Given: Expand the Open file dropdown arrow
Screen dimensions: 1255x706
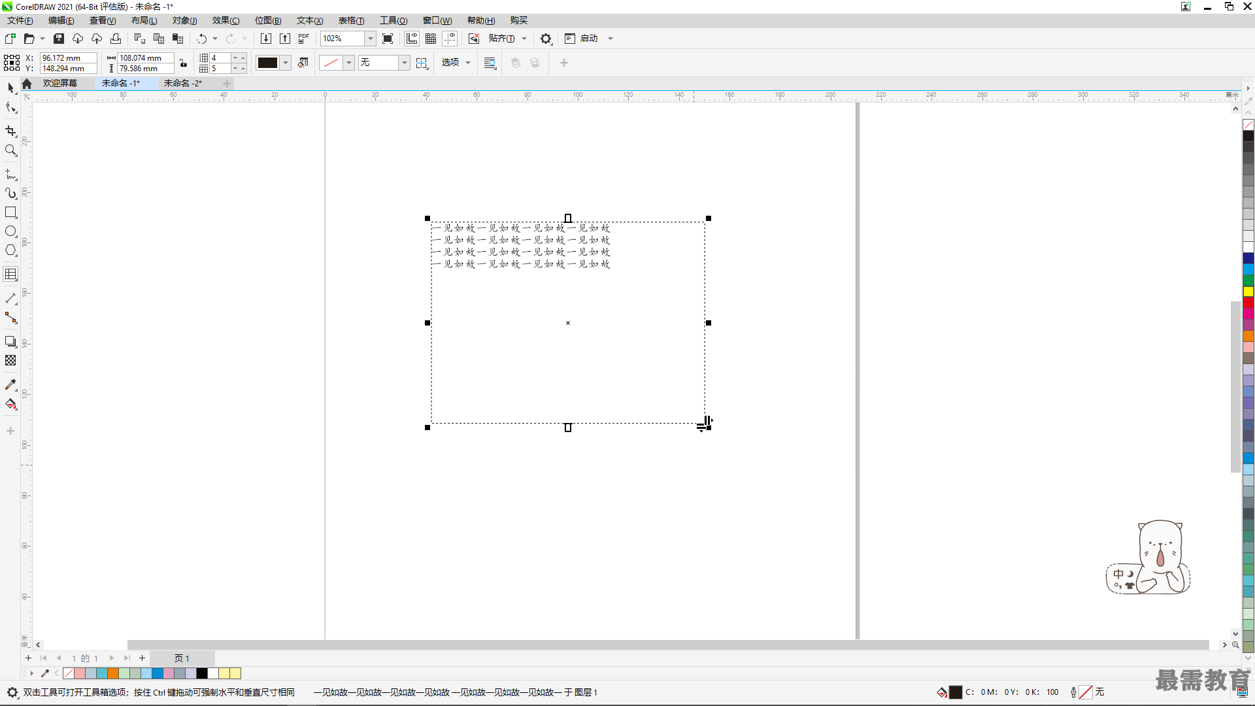Looking at the screenshot, I should coord(42,39).
